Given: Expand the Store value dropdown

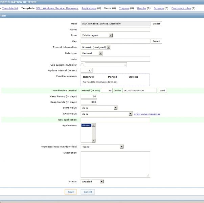Looking at the screenshot, I should tap(99, 108).
